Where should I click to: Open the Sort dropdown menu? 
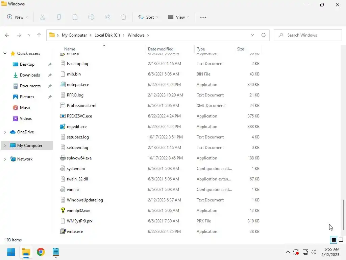(x=148, y=17)
